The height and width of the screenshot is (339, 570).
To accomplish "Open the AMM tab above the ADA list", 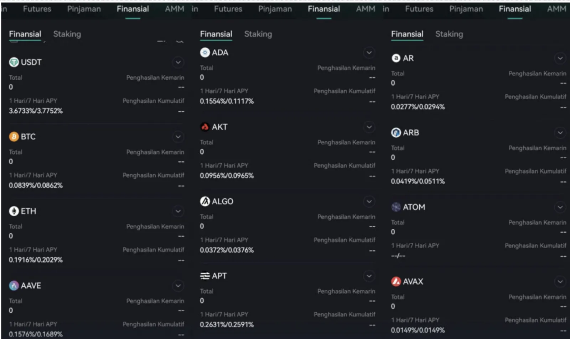I will point(366,9).
